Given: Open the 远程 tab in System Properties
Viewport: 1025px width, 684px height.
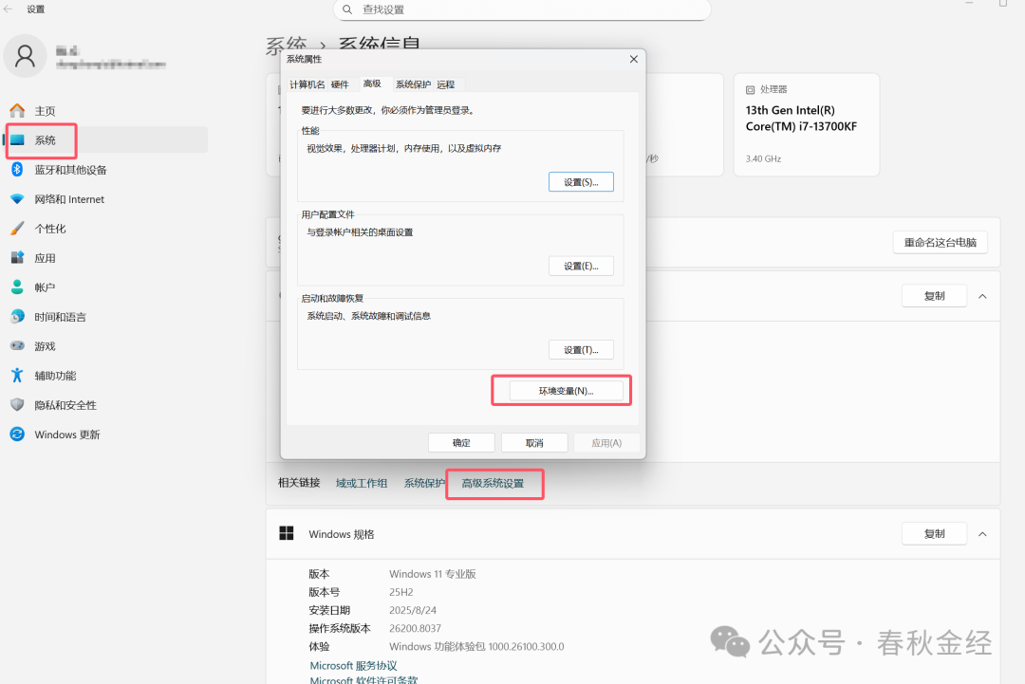Looking at the screenshot, I should [x=446, y=84].
